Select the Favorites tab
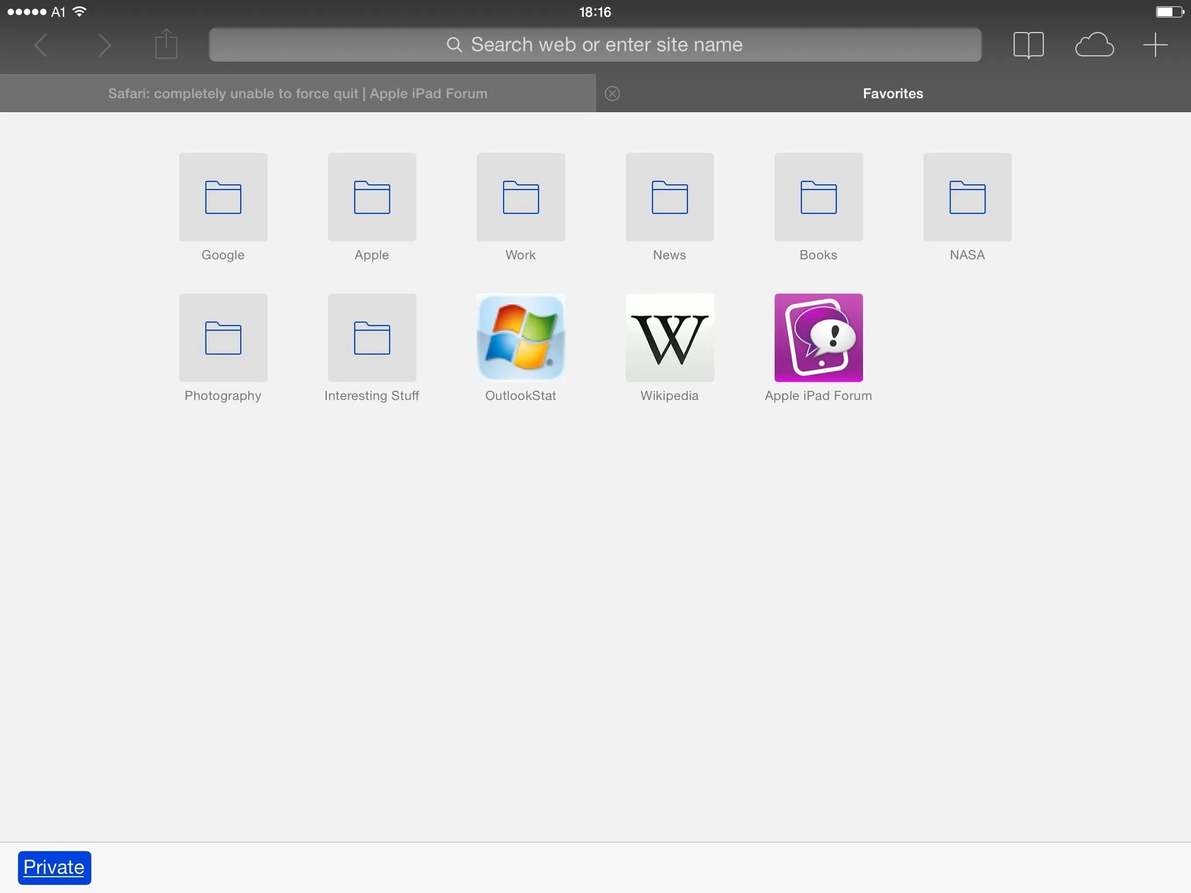The height and width of the screenshot is (893, 1191). coord(893,94)
